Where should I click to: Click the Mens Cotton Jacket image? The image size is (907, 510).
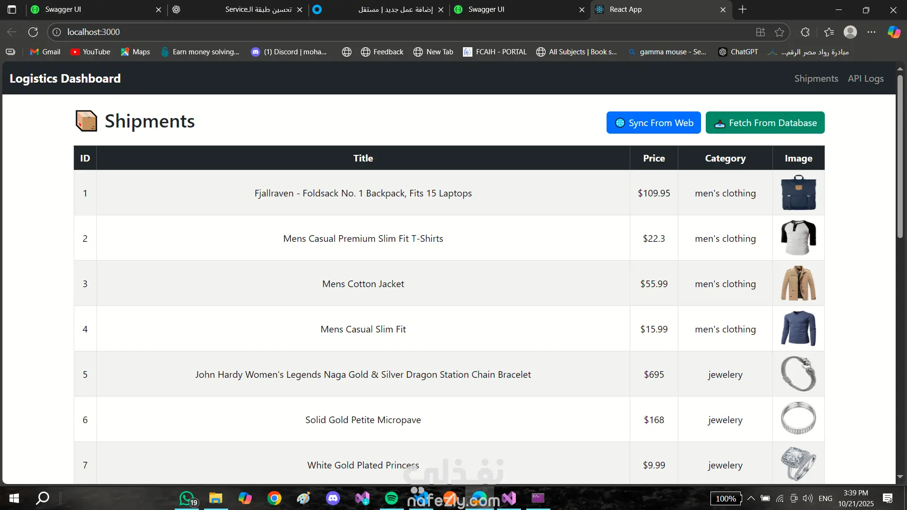[798, 283]
